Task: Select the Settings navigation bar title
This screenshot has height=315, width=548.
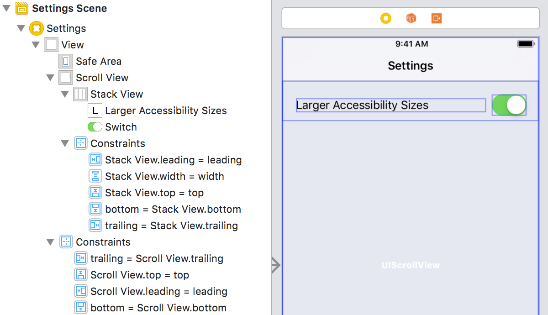Action: click(x=410, y=65)
